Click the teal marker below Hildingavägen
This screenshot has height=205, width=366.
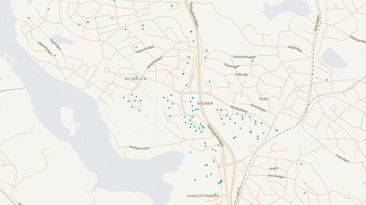coord(327,80)
